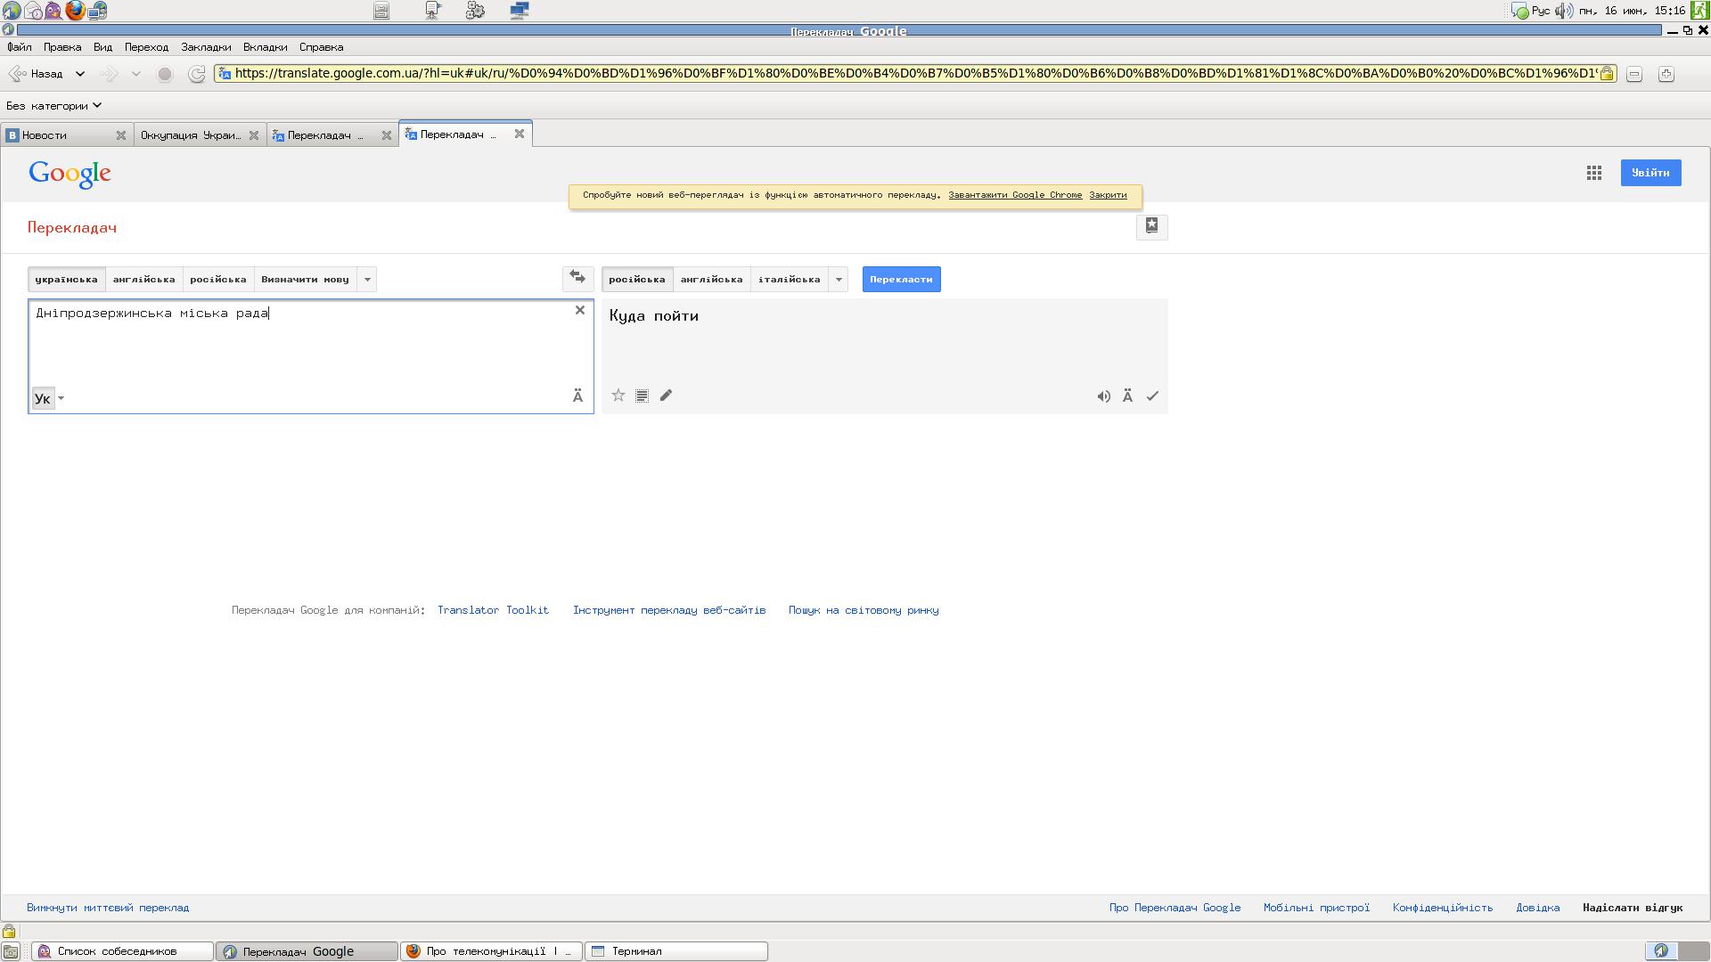Open the gears settings panel icon
1711x962 pixels.
(x=475, y=11)
